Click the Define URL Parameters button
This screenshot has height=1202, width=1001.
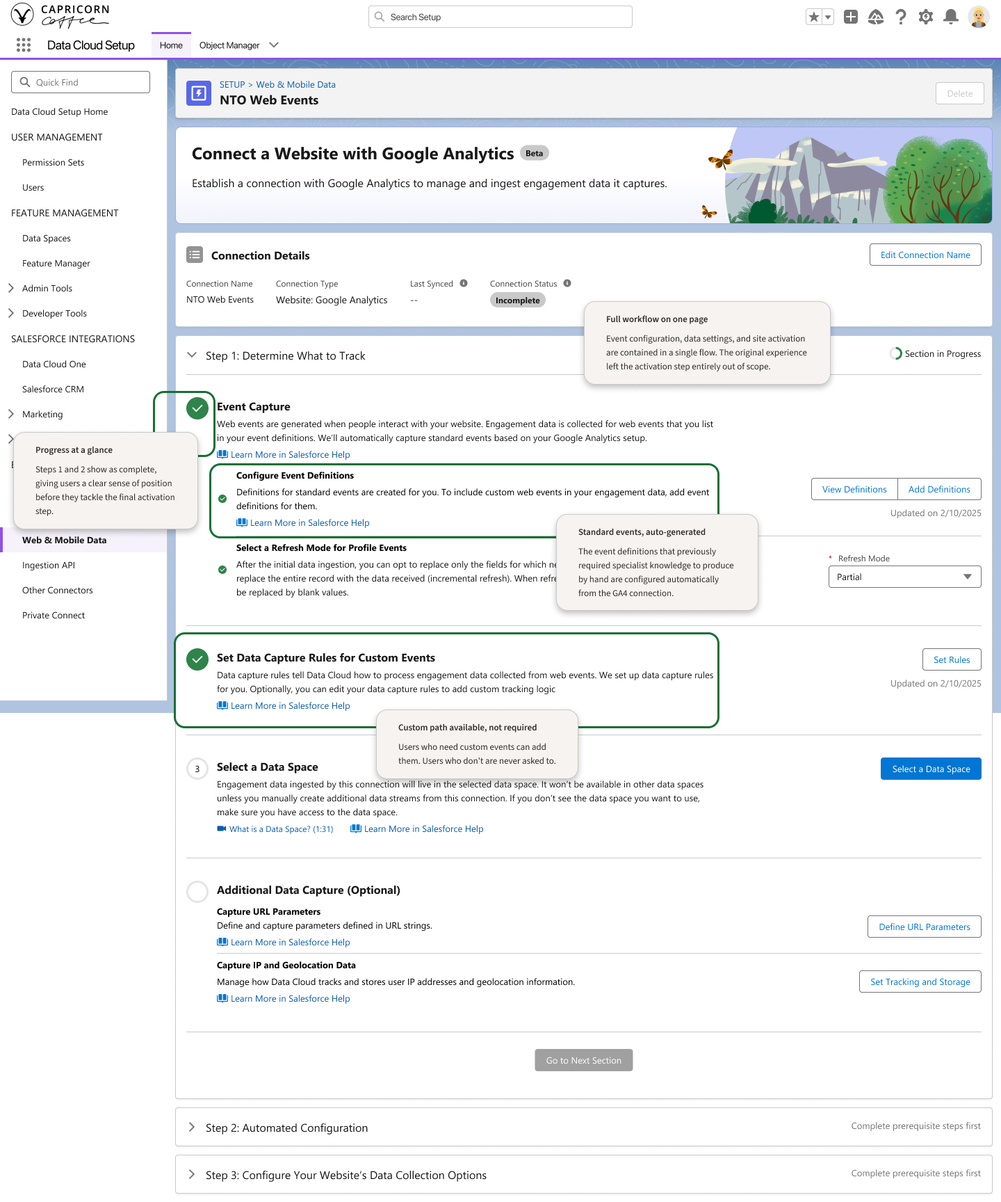[x=925, y=927]
